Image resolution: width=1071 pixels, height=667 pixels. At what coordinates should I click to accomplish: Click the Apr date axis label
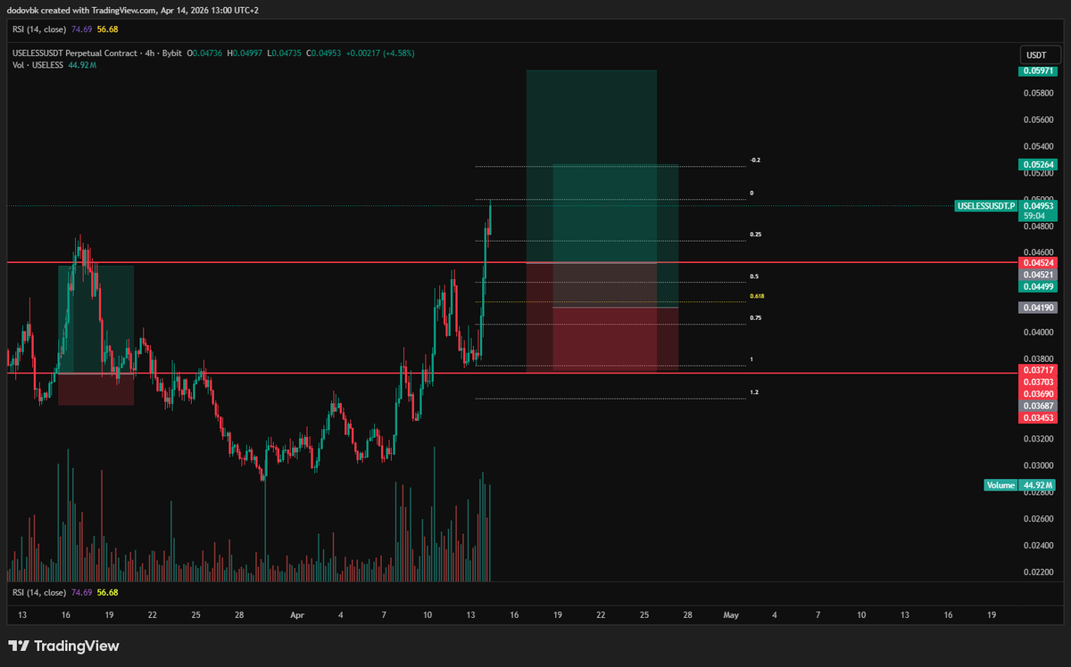coord(296,615)
